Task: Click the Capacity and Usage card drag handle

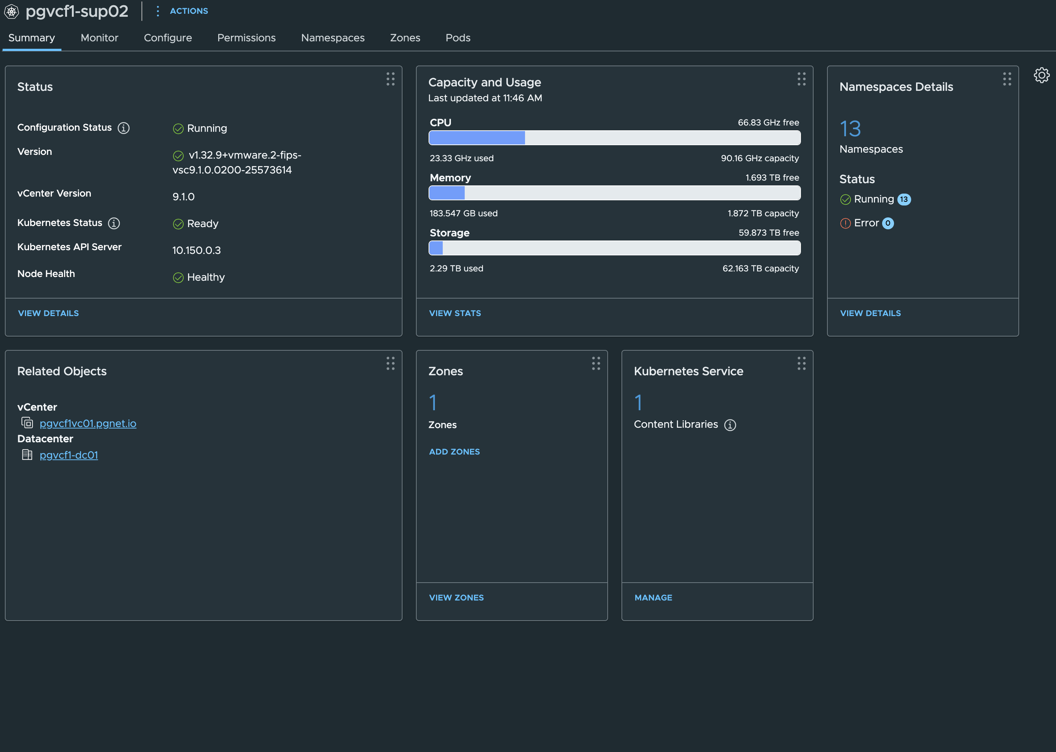Action: (801, 79)
